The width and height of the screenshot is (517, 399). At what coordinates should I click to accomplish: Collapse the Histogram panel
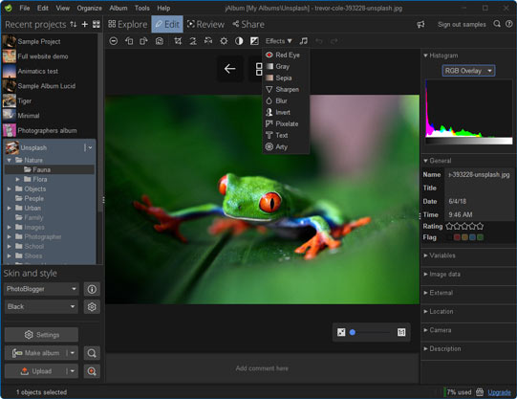point(425,55)
